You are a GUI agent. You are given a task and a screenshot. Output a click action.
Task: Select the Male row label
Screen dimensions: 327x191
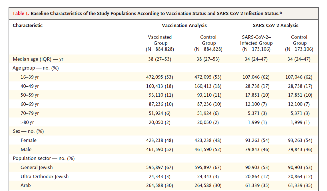(x=26, y=149)
